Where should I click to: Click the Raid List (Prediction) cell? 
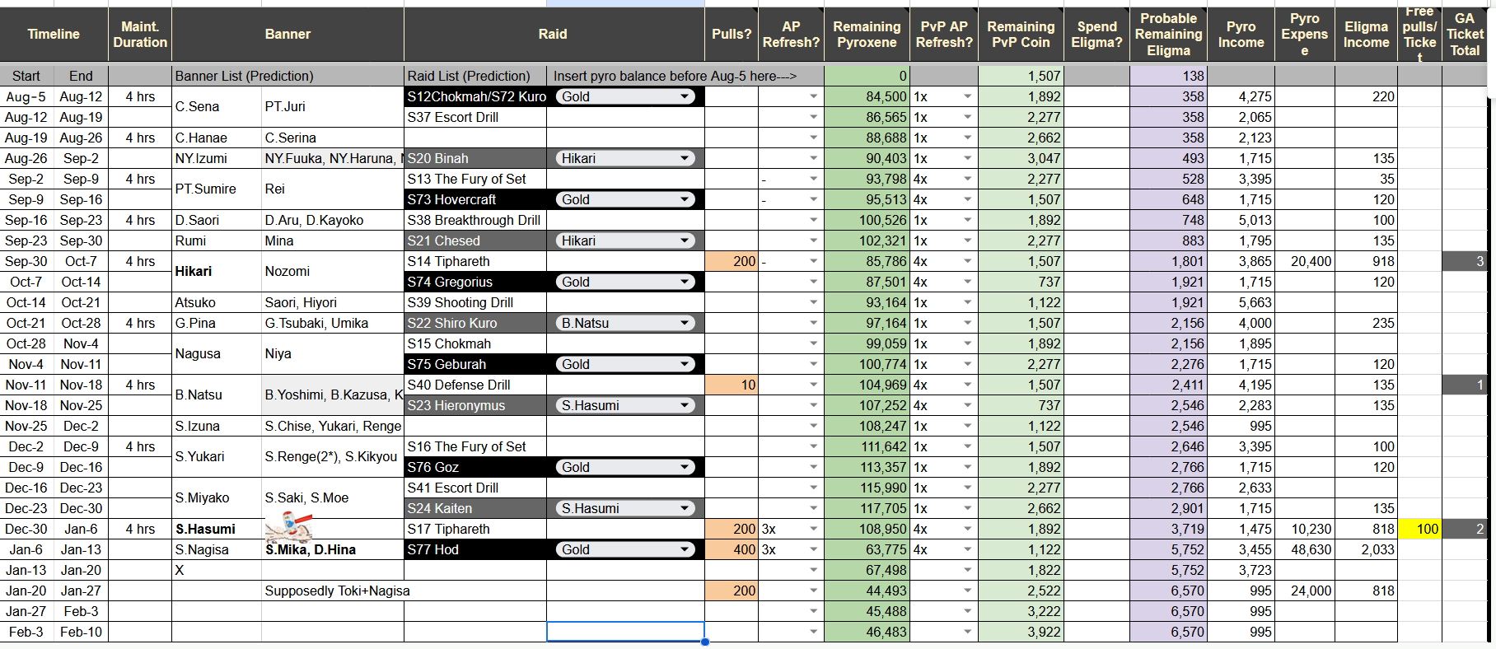[475, 76]
